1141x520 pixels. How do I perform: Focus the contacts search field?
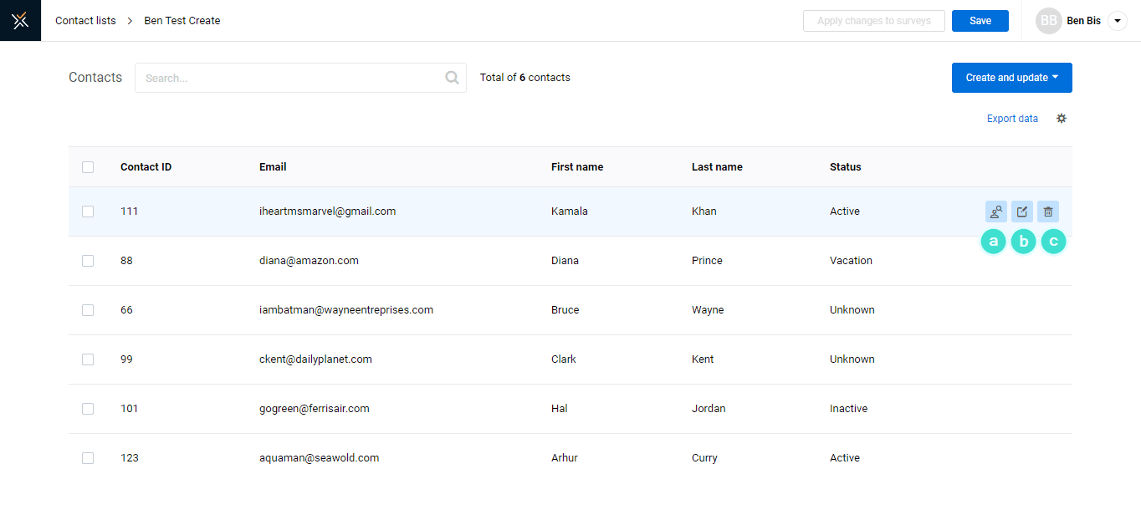[300, 78]
